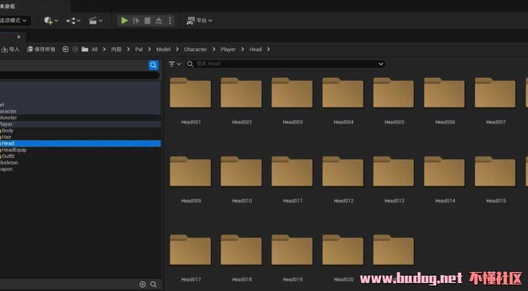Select the Head004 folder
Screen dimensions: 528x291
tap(343, 93)
